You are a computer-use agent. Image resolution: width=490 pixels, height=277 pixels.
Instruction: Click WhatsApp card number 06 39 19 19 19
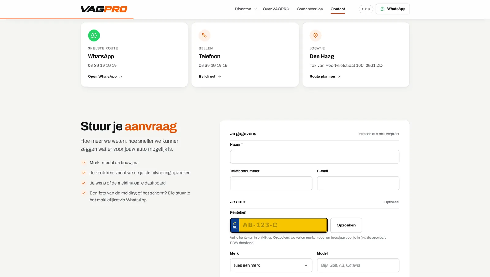click(x=102, y=66)
